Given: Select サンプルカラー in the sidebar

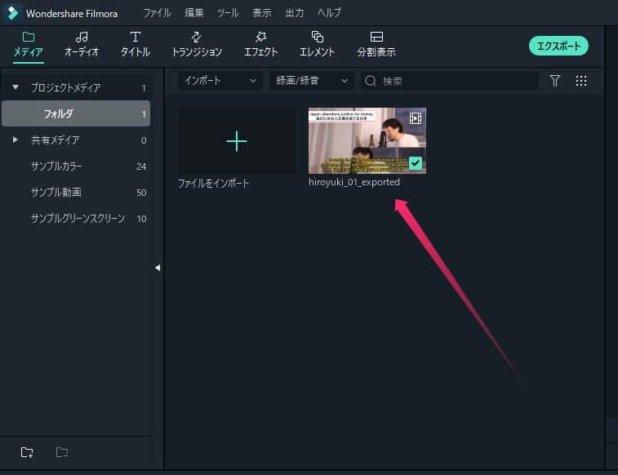Looking at the screenshot, I should pyautogui.click(x=56, y=166).
